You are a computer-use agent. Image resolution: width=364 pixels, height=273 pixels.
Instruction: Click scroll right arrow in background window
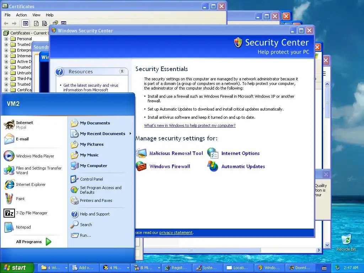(x=318, y=250)
